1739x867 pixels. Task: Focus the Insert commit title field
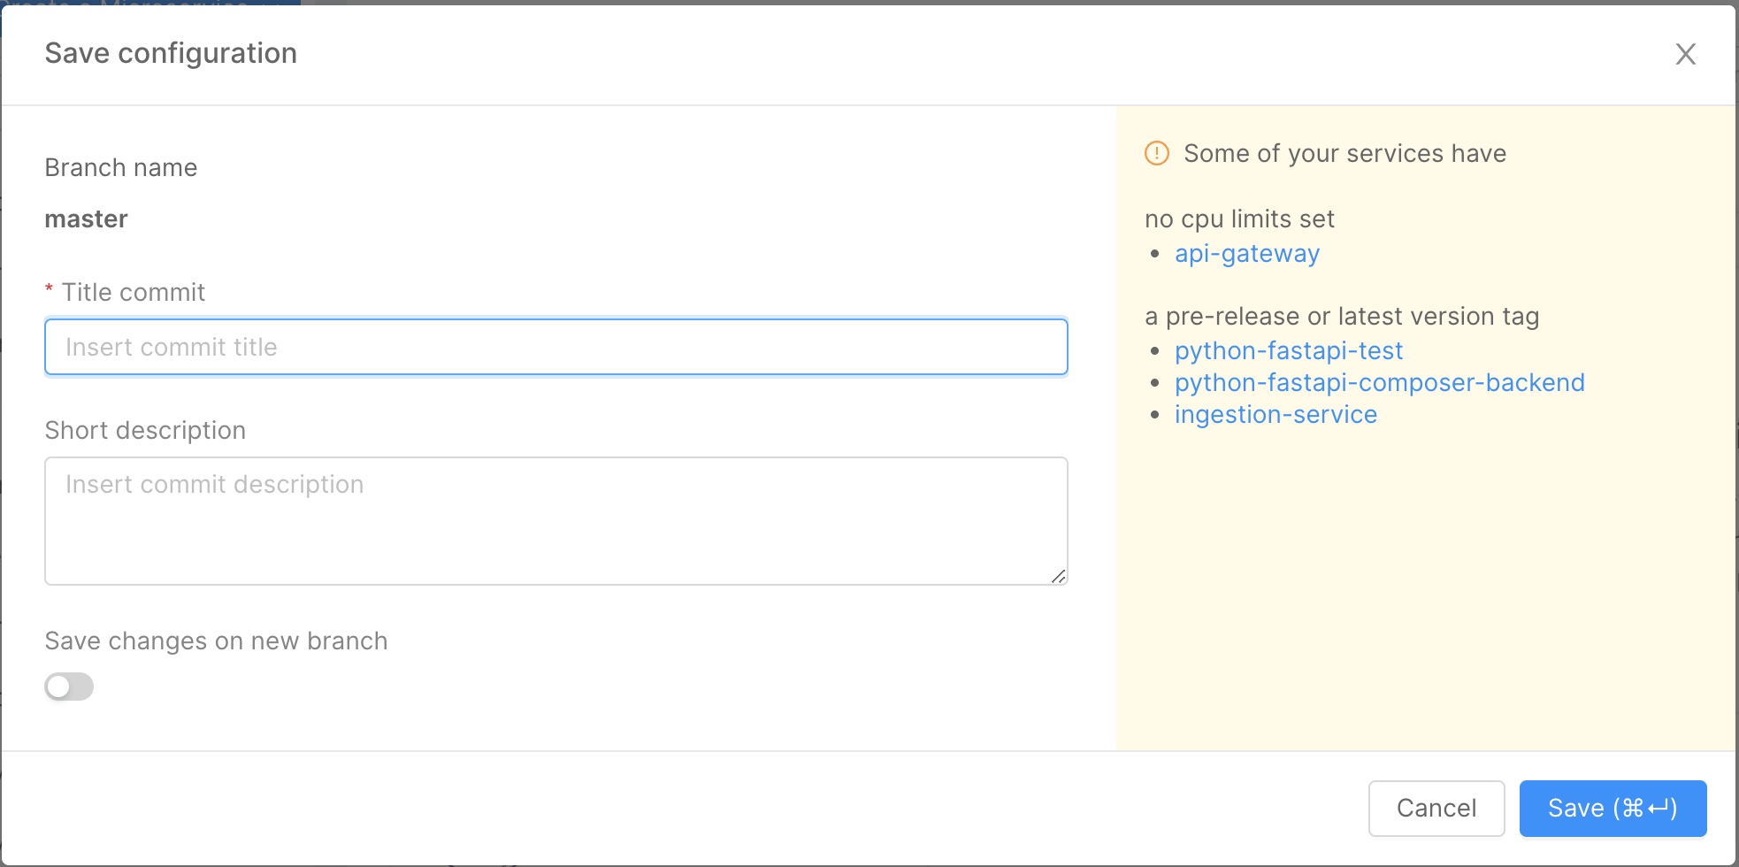tap(555, 347)
